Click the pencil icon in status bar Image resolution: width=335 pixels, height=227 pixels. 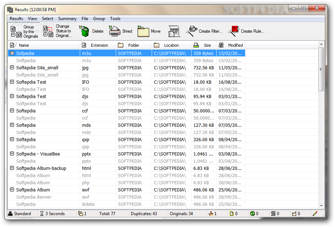click(x=315, y=214)
